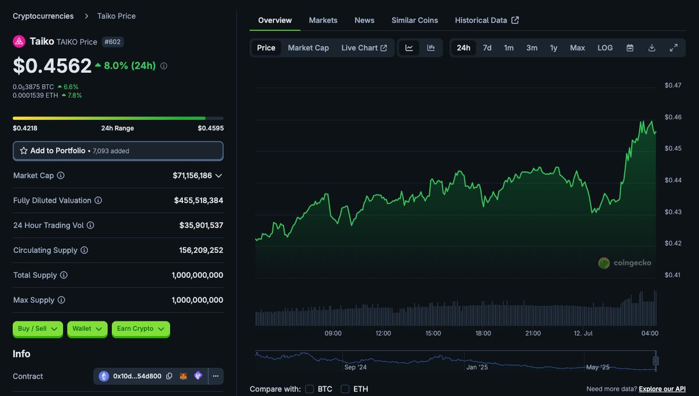
Task: Click the 24h Range progress bar
Action: click(x=118, y=118)
